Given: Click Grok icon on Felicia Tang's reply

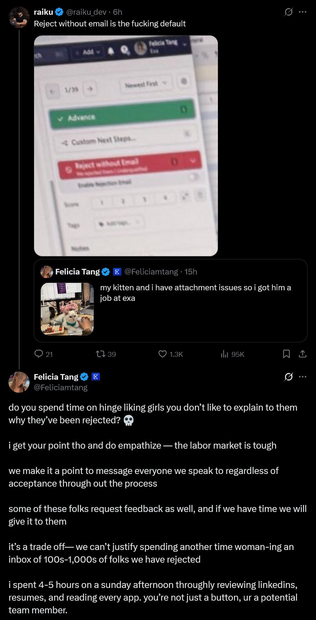Looking at the screenshot, I should click(289, 377).
